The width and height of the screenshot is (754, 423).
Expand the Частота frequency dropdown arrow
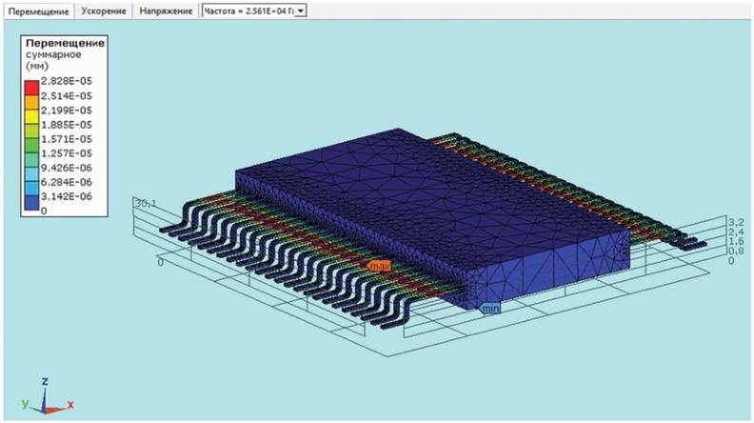302,10
